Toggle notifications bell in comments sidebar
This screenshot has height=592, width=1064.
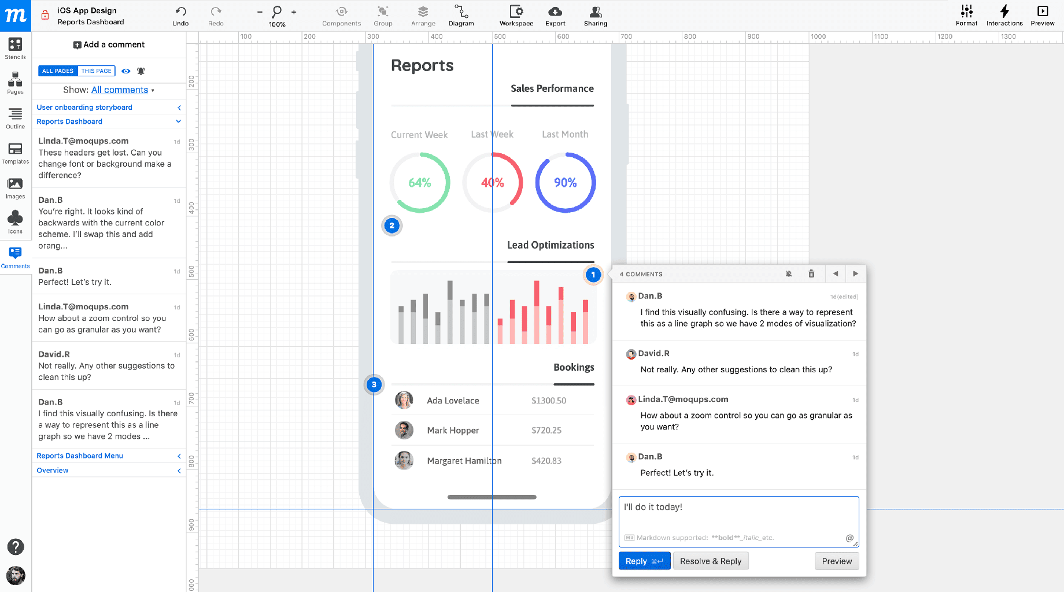point(141,71)
